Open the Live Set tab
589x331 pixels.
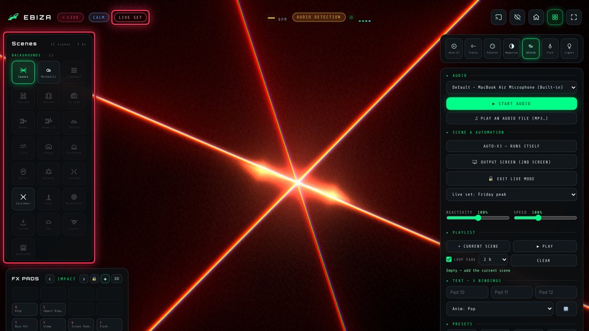130,17
